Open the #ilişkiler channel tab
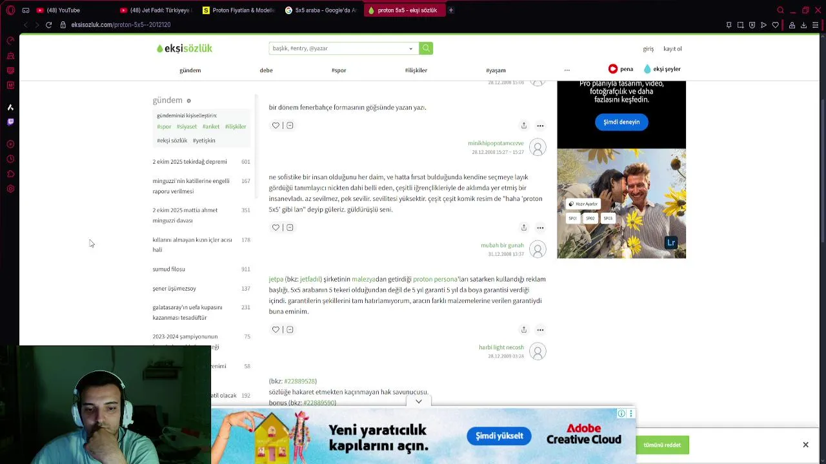Image resolution: width=826 pixels, height=464 pixels. click(x=416, y=70)
